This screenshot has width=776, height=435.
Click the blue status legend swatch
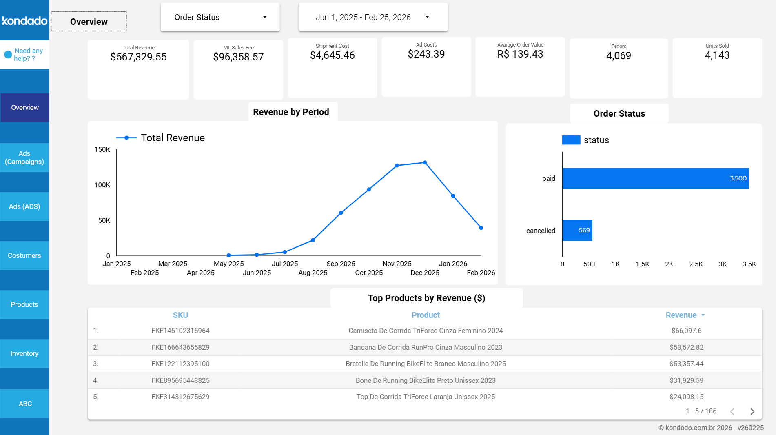tap(571, 140)
